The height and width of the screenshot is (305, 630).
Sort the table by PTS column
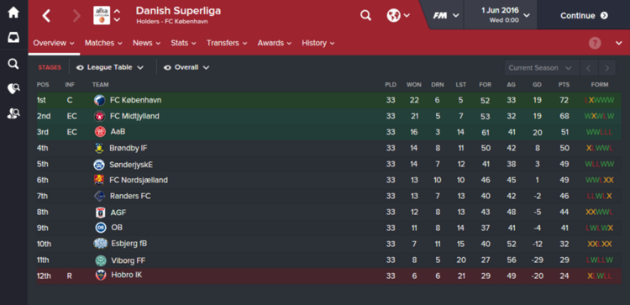pyautogui.click(x=564, y=85)
